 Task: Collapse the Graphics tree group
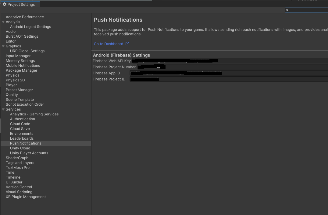pyautogui.click(x=3, y=46)
